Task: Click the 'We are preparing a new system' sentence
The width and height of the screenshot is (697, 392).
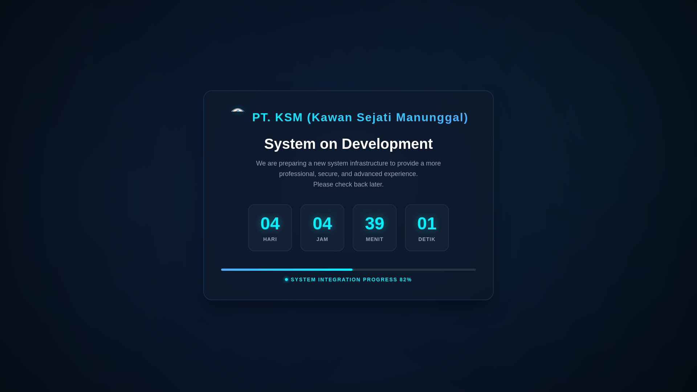Action: 348,169
